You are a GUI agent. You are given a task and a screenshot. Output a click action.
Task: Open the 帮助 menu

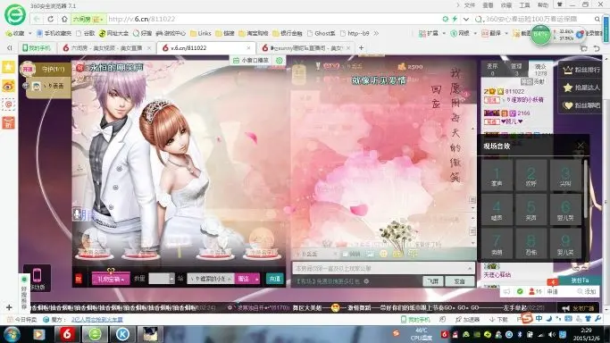tap(543, 5)
